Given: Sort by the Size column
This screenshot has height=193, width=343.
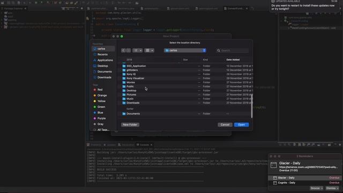Looking at the screenshot, I should point(185,60).
